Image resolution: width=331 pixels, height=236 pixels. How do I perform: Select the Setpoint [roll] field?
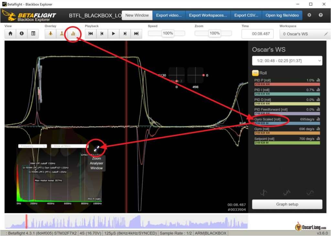[264, 139]
